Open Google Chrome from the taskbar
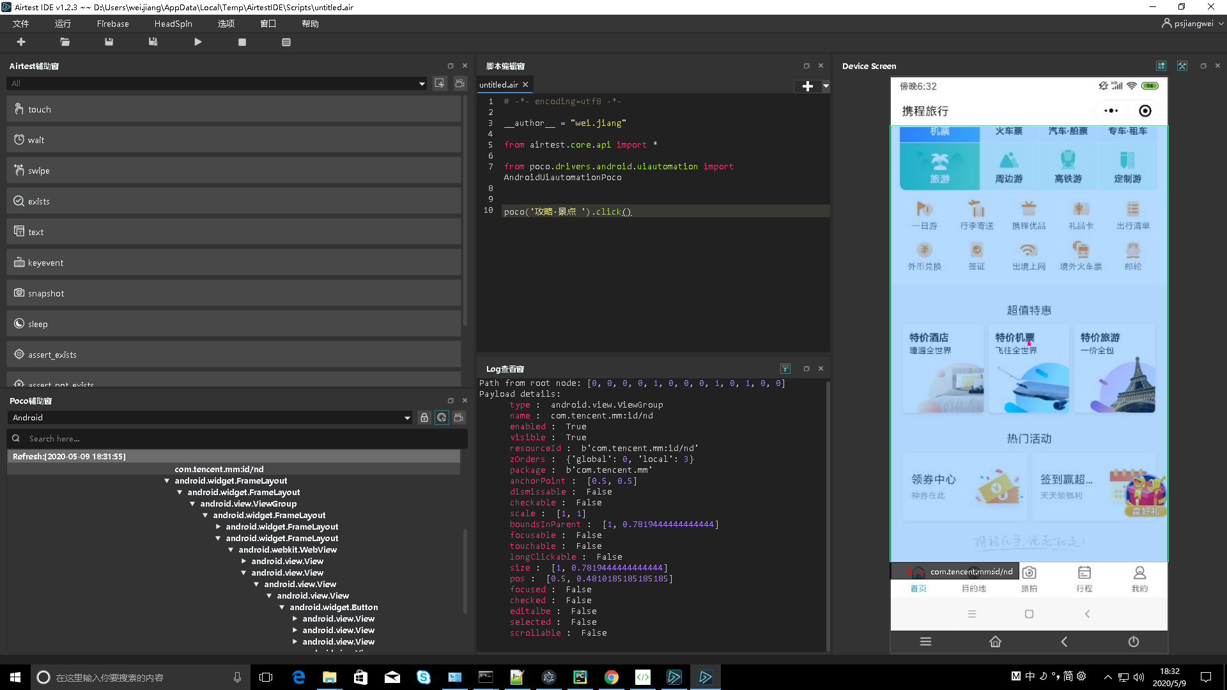 (x=612, y=677)
